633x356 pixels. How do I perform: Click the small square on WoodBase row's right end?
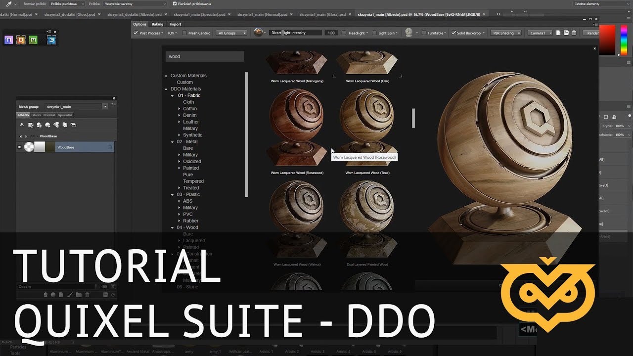point(110,147)
